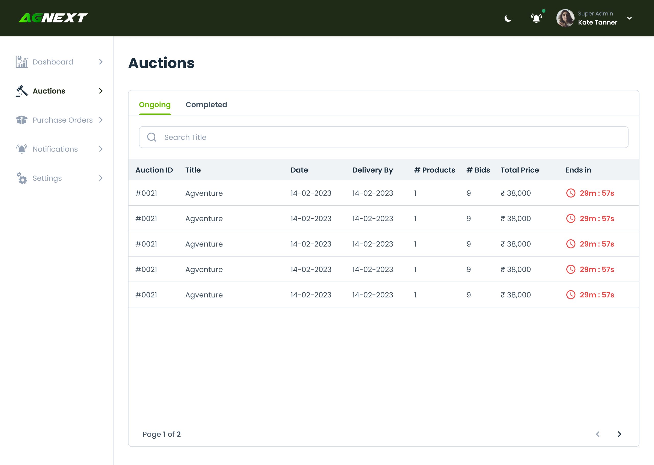
Task: Click the 29m : 57s timer in fourth row
Action: point(597,270)
